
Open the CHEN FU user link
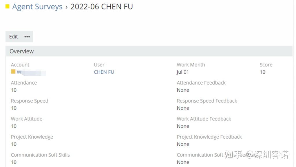tap(104, 72)
